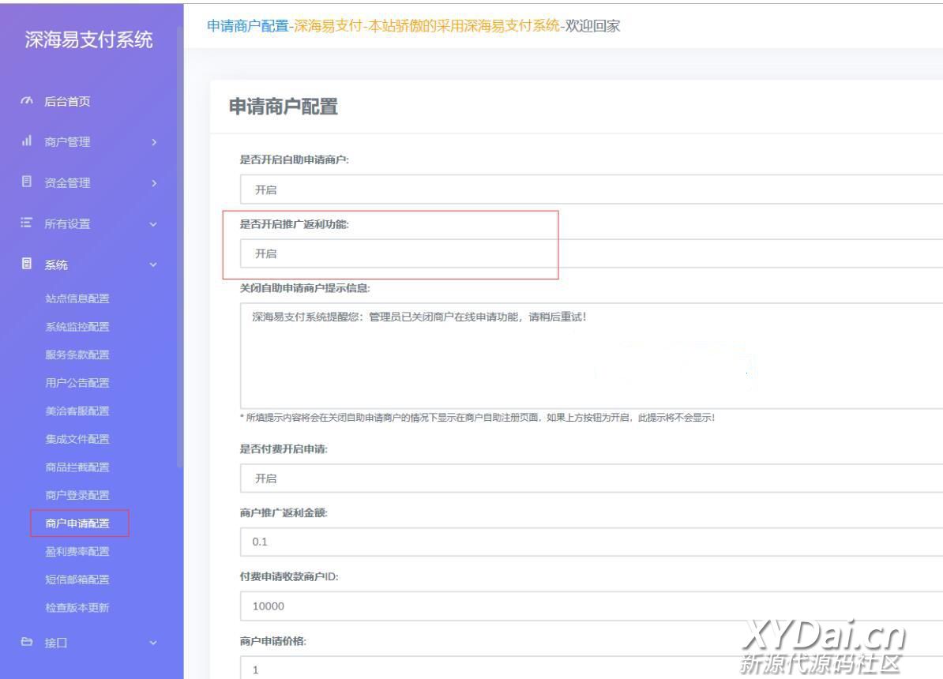Select 系统 in the sidebar
Image resolution: width=943 pixels, height=679 pixels.
click(x=56, y=264)
